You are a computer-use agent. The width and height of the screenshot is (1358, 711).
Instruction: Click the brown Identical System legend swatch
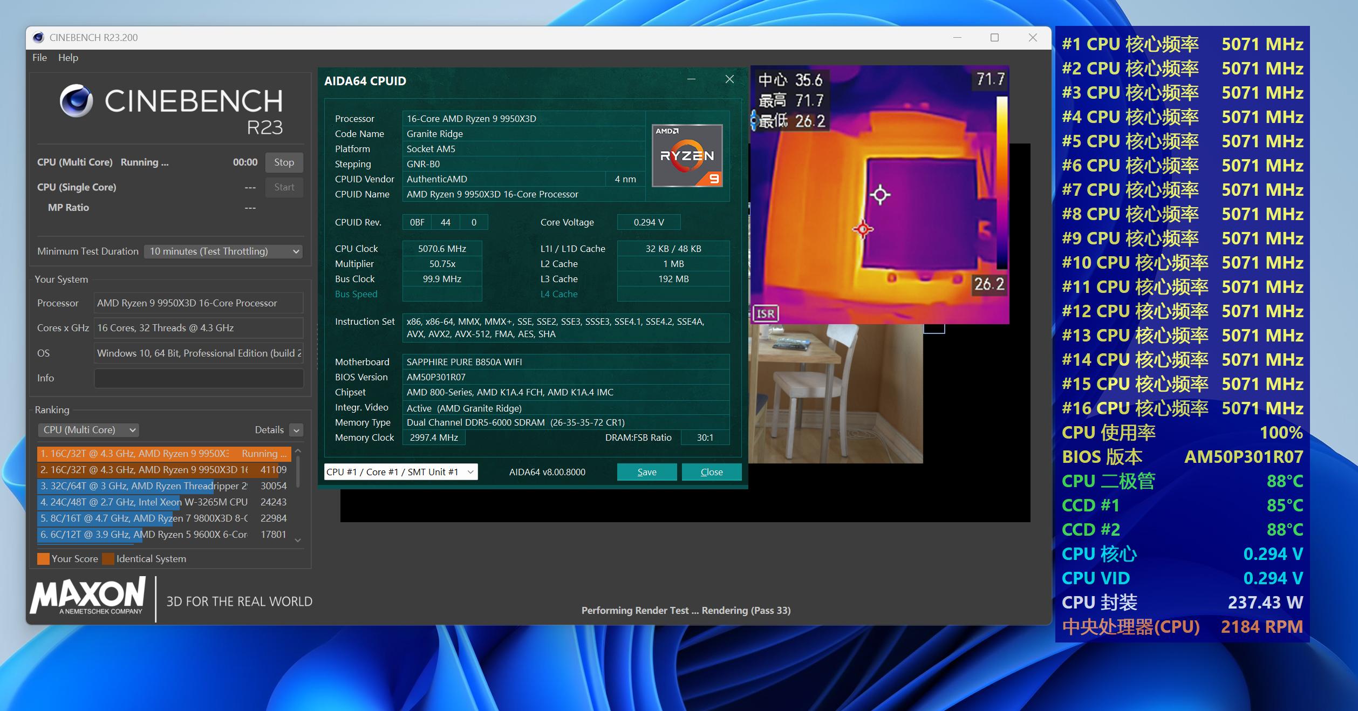pos(108,559)
